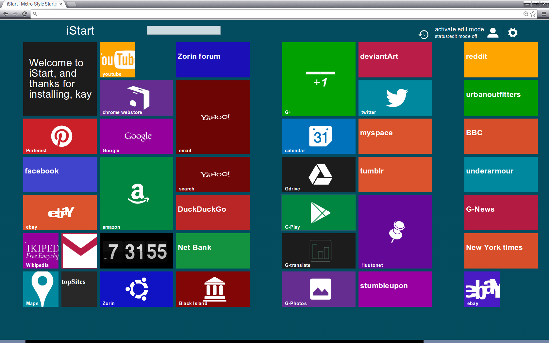Open the Pinterest tile
The width and height of the screenshot is (549, 343).
pyautogui.click(x=60, y=136)
